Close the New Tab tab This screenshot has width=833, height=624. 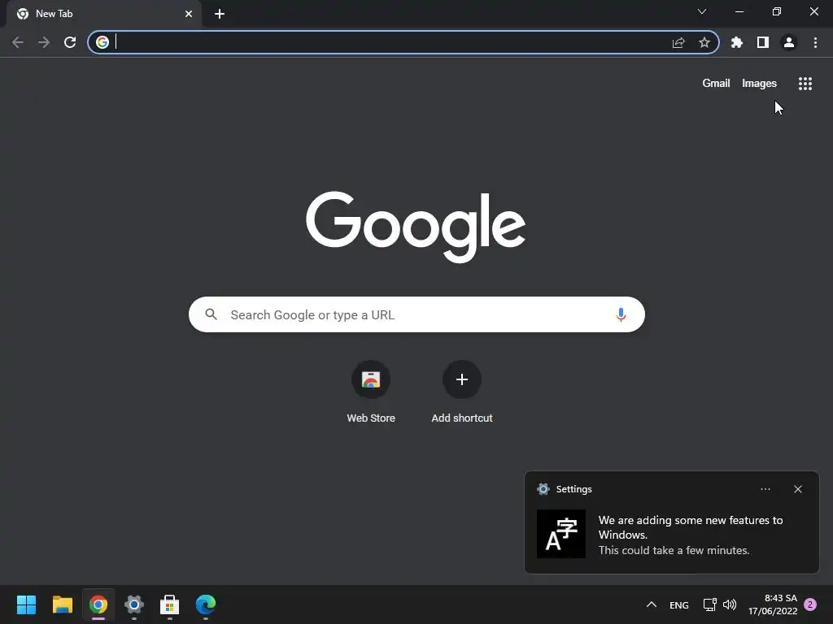[189, 14]
